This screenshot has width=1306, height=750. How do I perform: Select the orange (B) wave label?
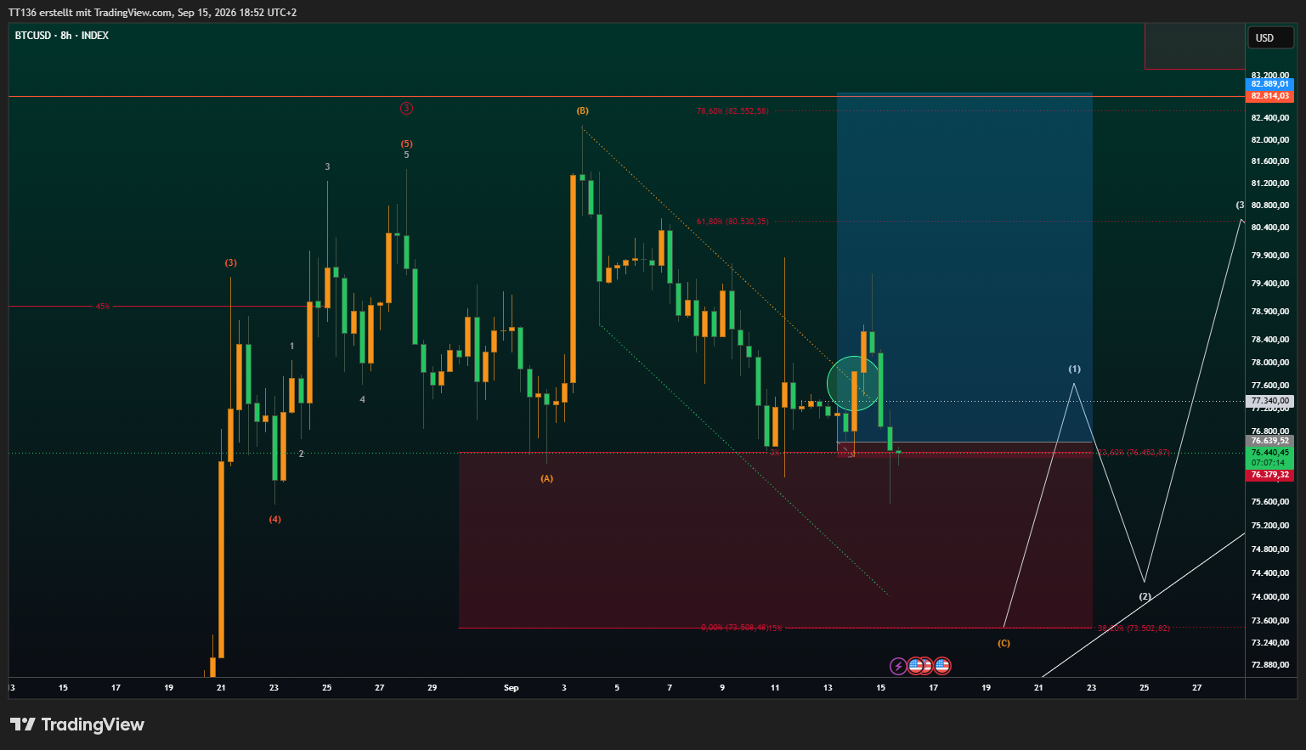[582, 110]
